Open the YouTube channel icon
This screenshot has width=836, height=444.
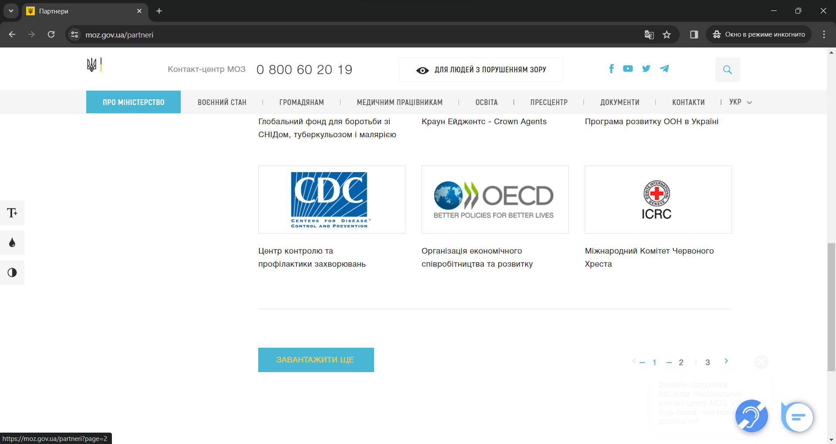(x=627, y=69)
